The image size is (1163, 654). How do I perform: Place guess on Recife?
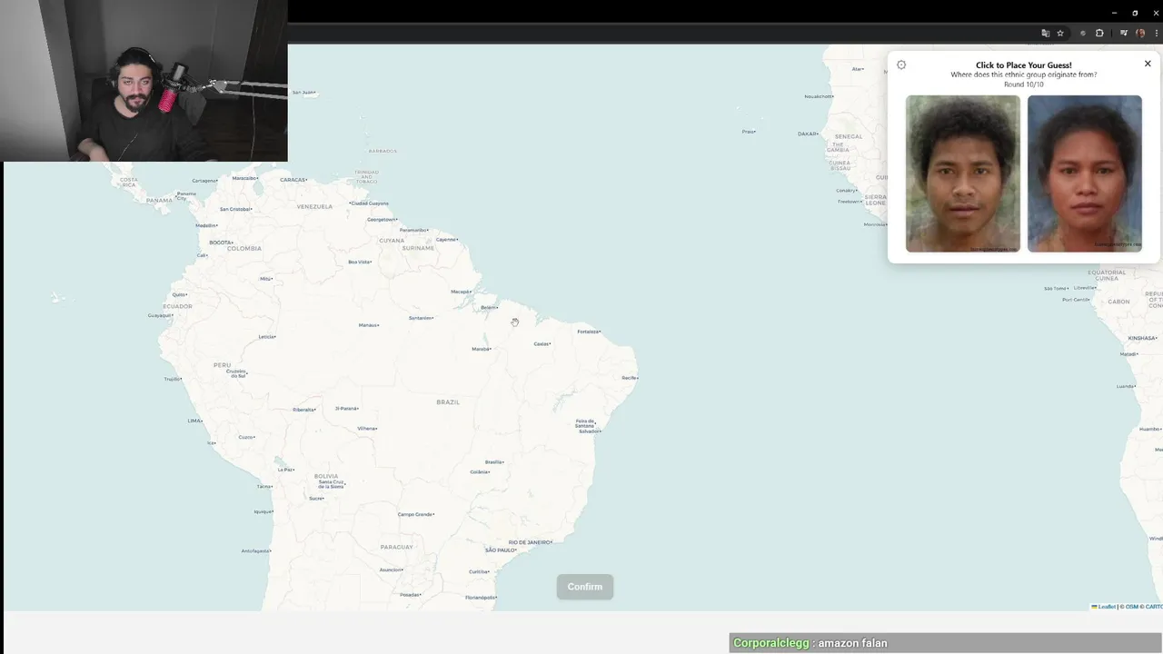tap(630, 377)
